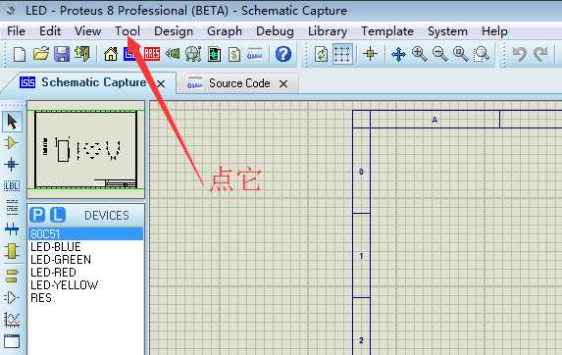
Task: Open a project via folder icon
Action: 41,55
